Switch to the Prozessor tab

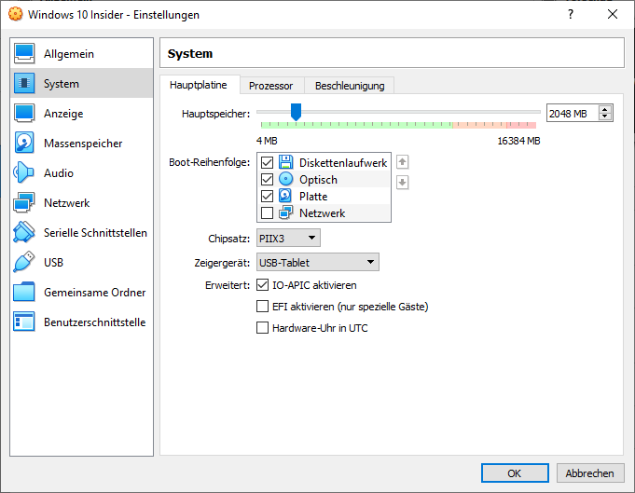tap(271, 86)
